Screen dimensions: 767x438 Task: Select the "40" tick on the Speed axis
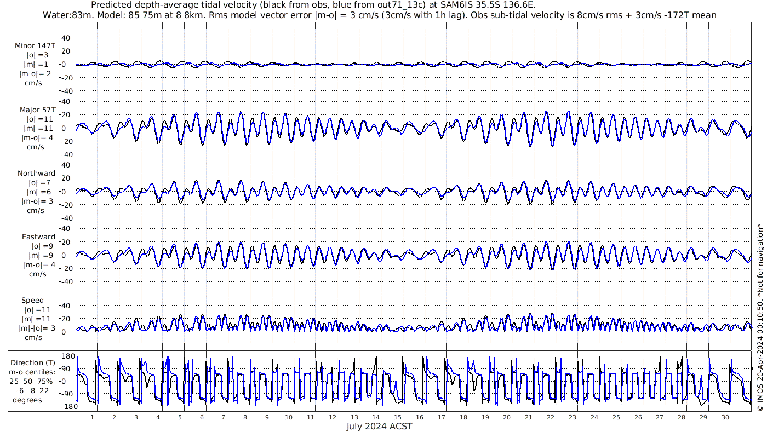click(x=66, y=306)
